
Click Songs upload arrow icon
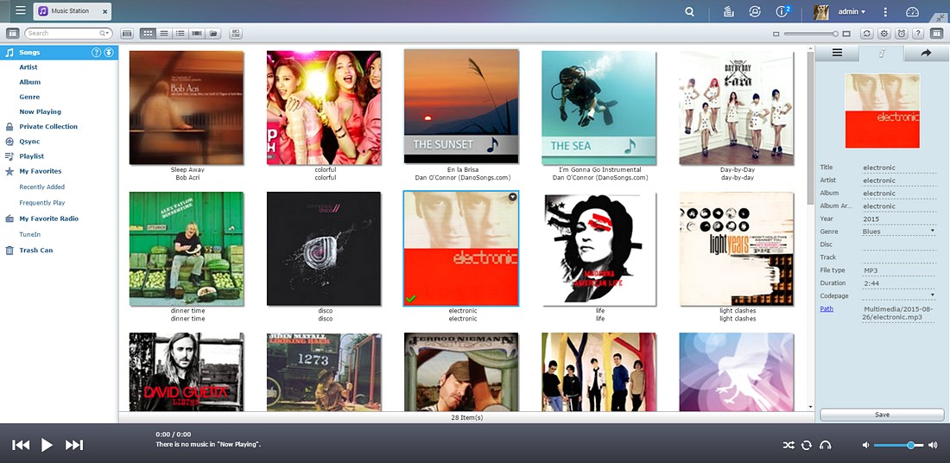[109, 53]
